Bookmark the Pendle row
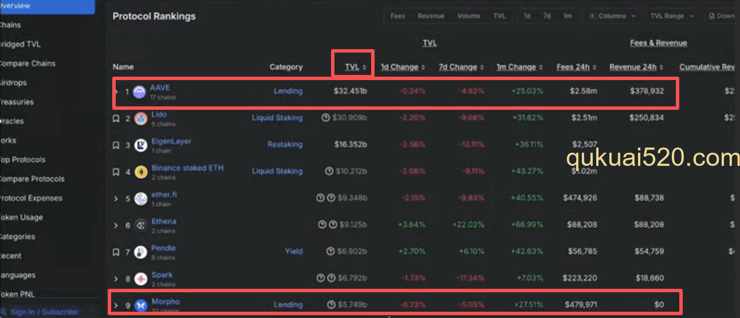Image resolution: width=740 pixels, height=318 pixels. (116, 252)
